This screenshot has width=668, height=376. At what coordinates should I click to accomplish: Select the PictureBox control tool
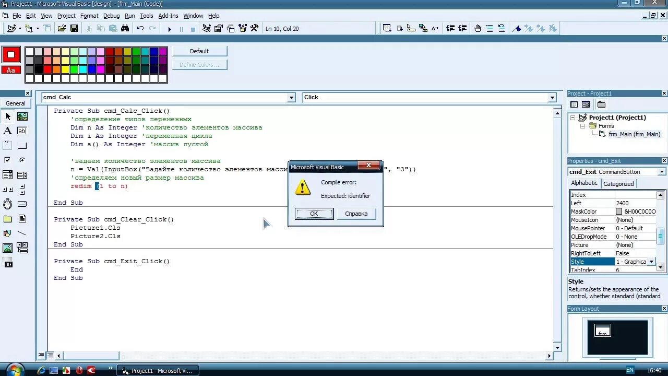tap(22, 116)
